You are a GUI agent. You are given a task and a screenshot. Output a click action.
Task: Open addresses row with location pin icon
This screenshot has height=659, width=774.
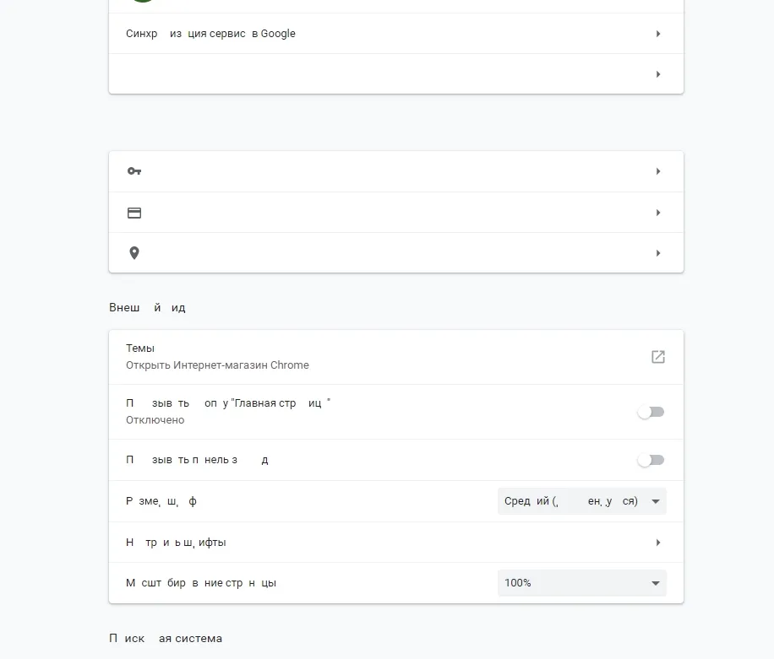tap(396, 253)
